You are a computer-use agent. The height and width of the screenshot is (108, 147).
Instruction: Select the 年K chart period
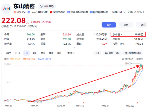tap(59, 53)
